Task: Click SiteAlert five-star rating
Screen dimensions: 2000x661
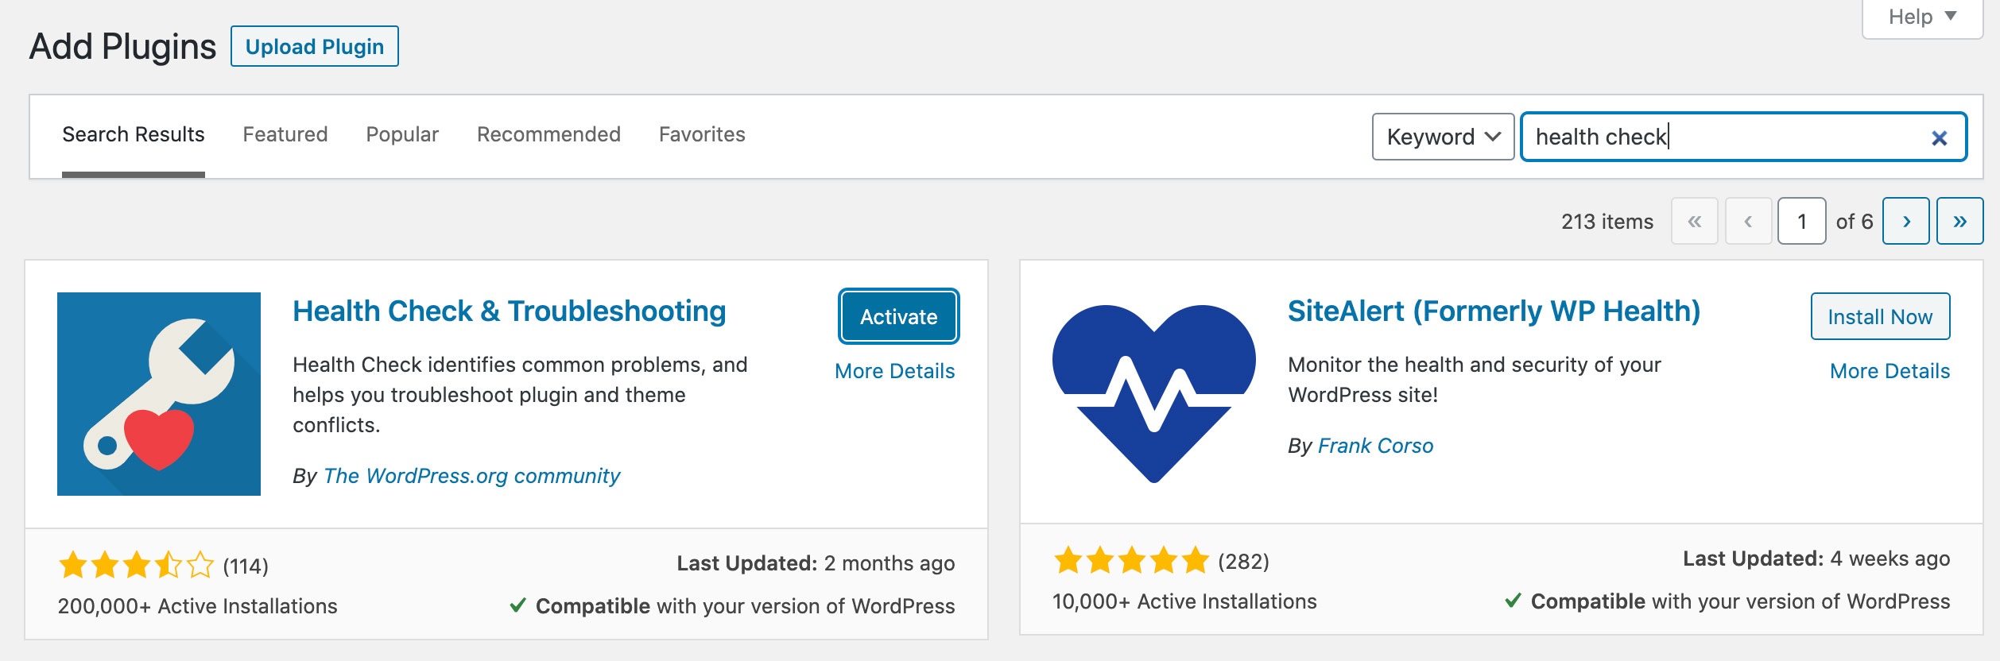Action: point(1131,561)
